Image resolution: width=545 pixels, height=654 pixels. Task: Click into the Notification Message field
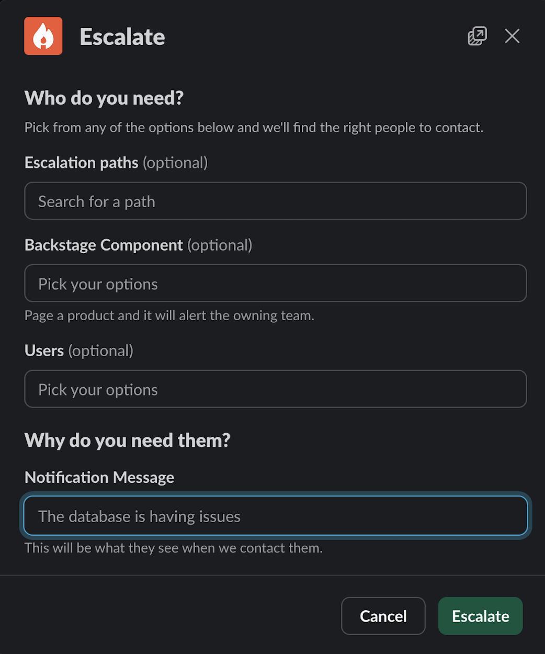tap(275, 516)
